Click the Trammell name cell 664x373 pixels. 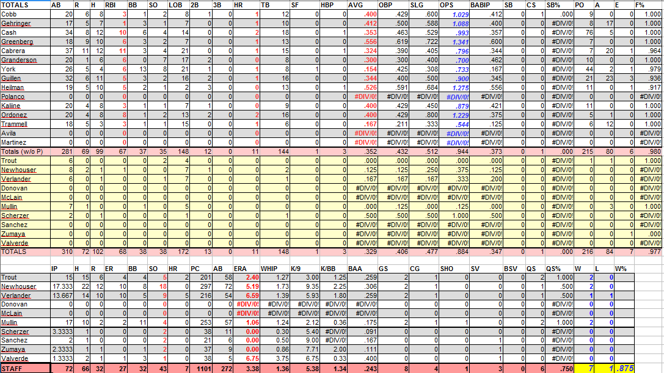click(26, 124)
